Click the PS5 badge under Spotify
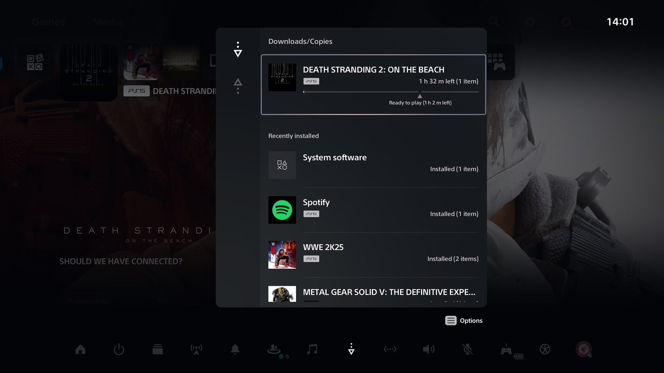 [x=312, y=214]
